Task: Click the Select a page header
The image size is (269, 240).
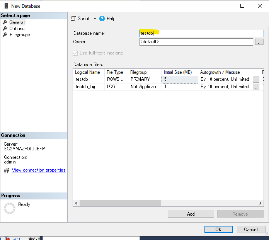Action: [x=34, y=15]
